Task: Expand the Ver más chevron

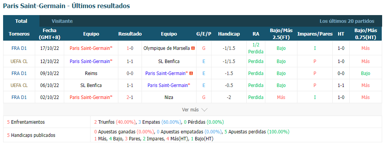Action: [x=204, y=110]
